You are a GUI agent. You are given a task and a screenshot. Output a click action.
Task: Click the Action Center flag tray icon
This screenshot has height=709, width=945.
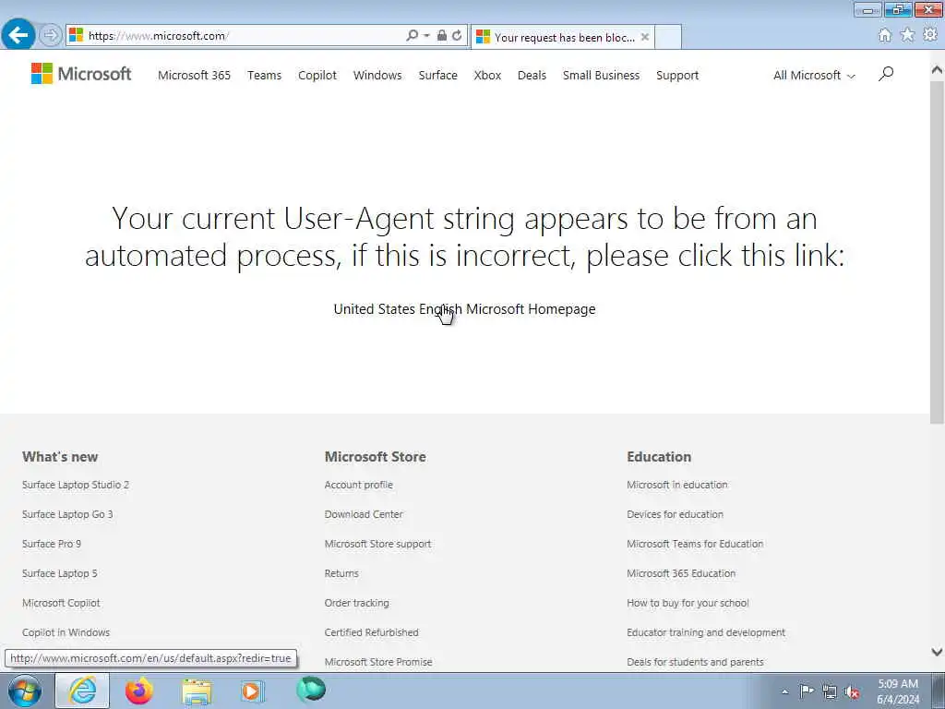point(807,691)
